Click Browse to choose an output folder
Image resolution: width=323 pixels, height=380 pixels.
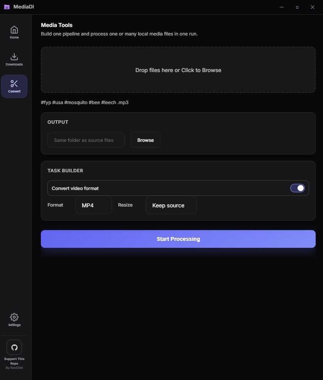145,140
